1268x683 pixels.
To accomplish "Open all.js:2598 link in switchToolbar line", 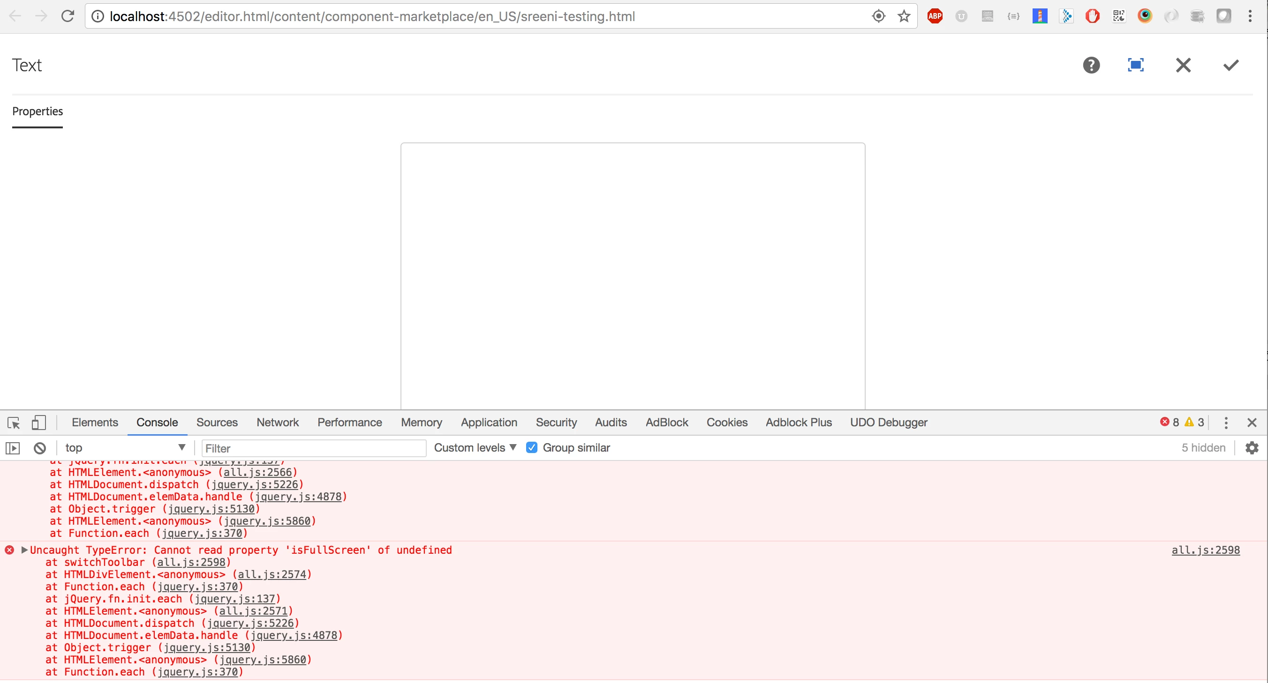I will (x=191, y=562).
